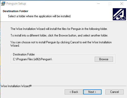Click the 'Select a folder' subtitle text
Image resolution: width=127 pixels, height=98 pixels.
point(39,16)
